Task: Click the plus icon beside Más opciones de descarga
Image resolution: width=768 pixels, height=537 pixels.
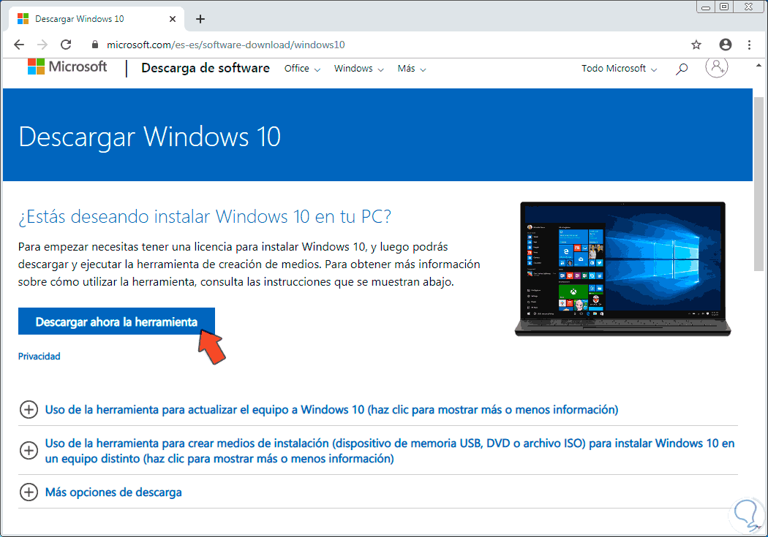Action: point(29,492)
